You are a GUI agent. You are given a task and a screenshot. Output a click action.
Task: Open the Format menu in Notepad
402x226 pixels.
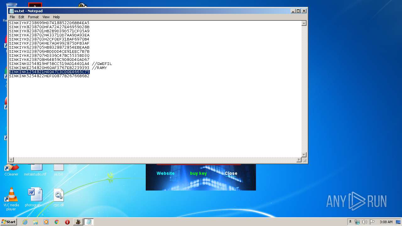click(33, 17)
